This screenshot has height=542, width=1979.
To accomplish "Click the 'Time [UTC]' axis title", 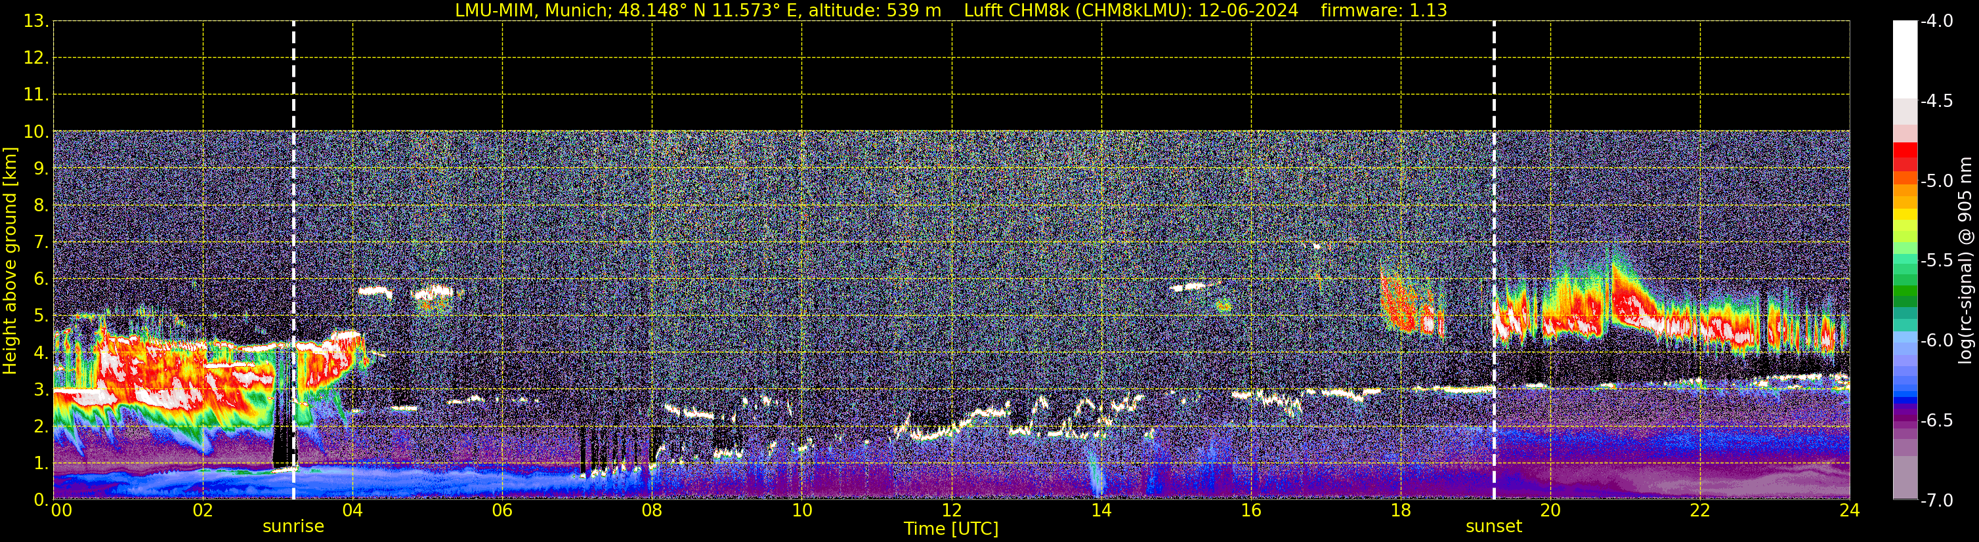I will (951, 528).
